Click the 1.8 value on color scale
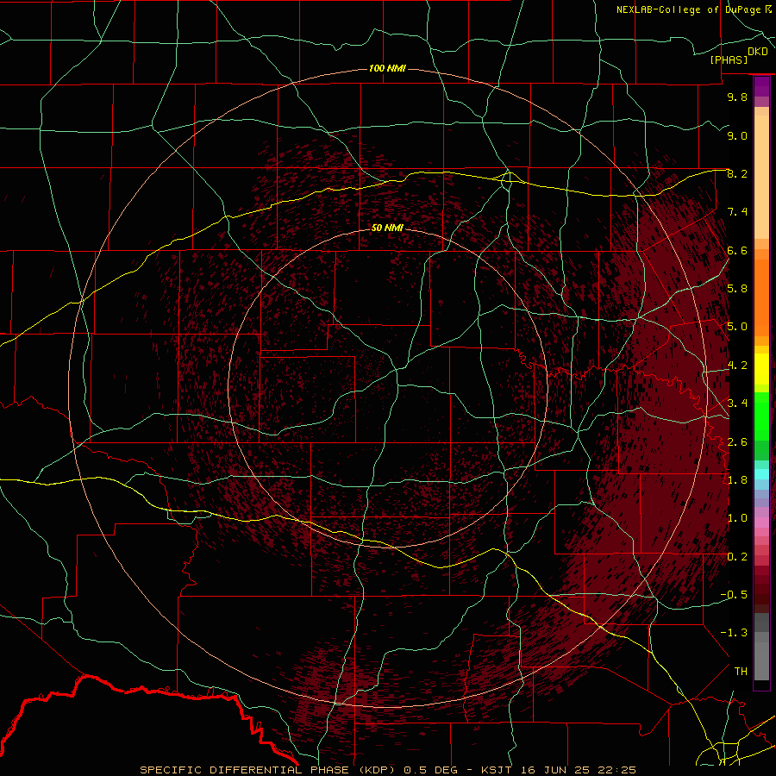Screen dimensions: 776x776 coord(737,479)
